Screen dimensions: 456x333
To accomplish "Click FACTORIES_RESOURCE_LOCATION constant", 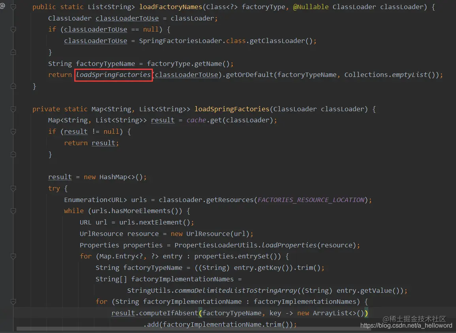I will tap(311, 200).
